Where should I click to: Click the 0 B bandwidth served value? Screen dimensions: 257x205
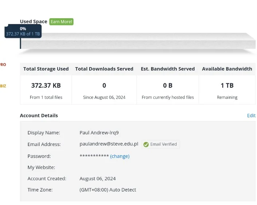point(168,86)
